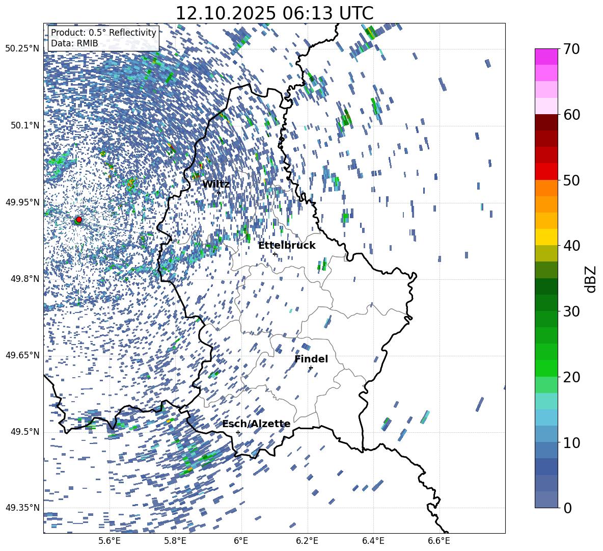Click the 50.25°N latitude label
The height and width of the screenshot is (551, 603).
[22, 49]
